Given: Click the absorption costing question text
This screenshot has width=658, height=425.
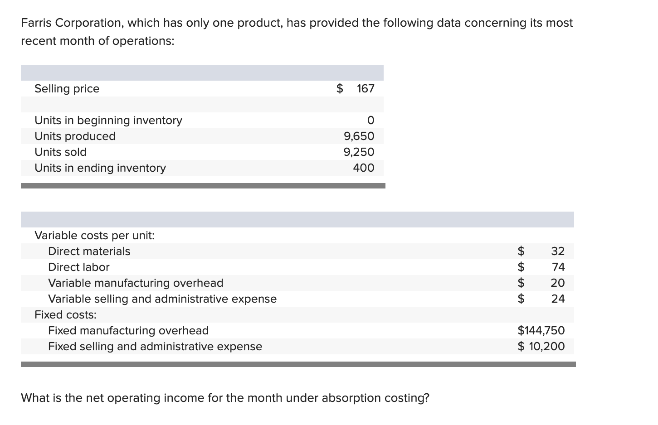Looking at the screenshot, I should (x=225, y=398).
